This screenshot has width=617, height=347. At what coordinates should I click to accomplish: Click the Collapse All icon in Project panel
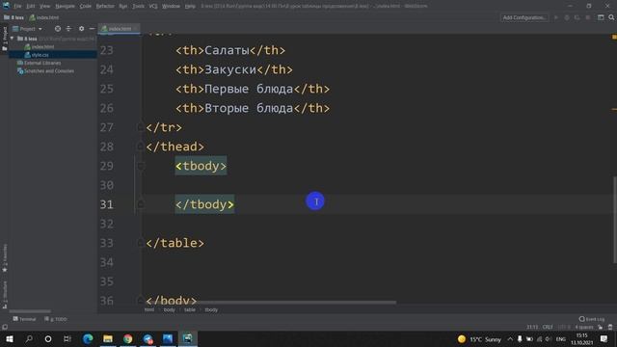[x=68, y=29]
